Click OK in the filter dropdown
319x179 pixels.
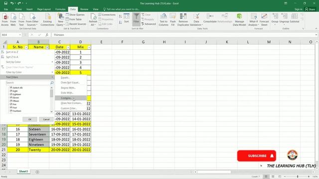[x=30, y=119]
